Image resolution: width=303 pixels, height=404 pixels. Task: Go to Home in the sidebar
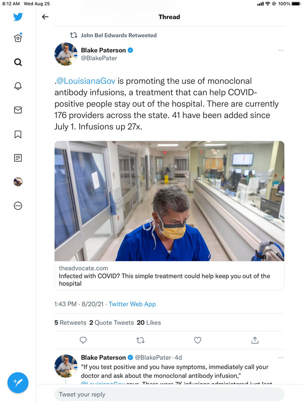[x=18, y=38]
